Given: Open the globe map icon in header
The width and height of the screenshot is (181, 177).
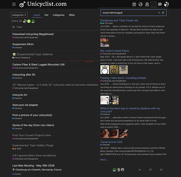Looking at the screenshot, I should tap(140, 4).
